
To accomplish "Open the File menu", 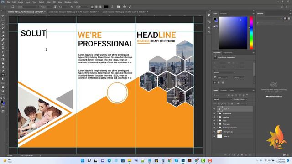I will click(9, 2).
